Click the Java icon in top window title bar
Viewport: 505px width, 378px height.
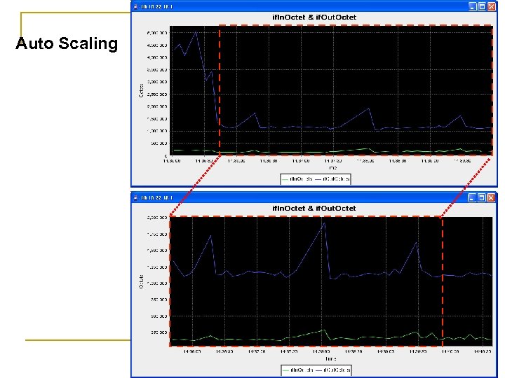coord(136,7)
